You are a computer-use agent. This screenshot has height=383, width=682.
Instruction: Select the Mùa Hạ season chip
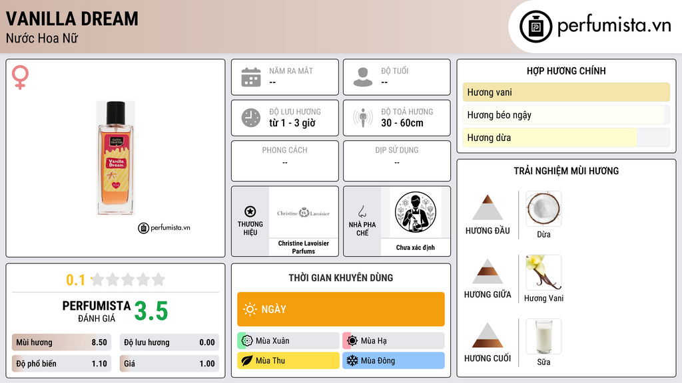pos(393,341)
